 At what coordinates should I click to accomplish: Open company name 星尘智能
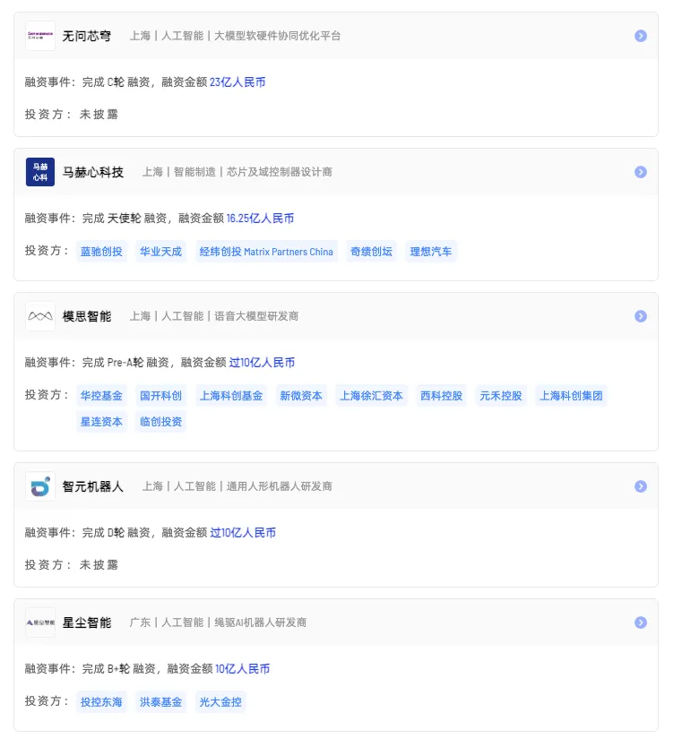coord(87,622)
